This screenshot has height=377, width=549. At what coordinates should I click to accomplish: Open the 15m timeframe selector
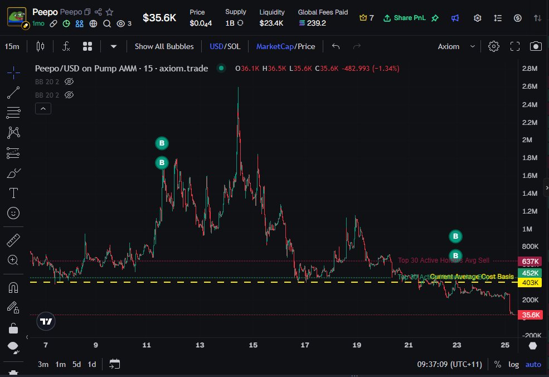(12, 46)
